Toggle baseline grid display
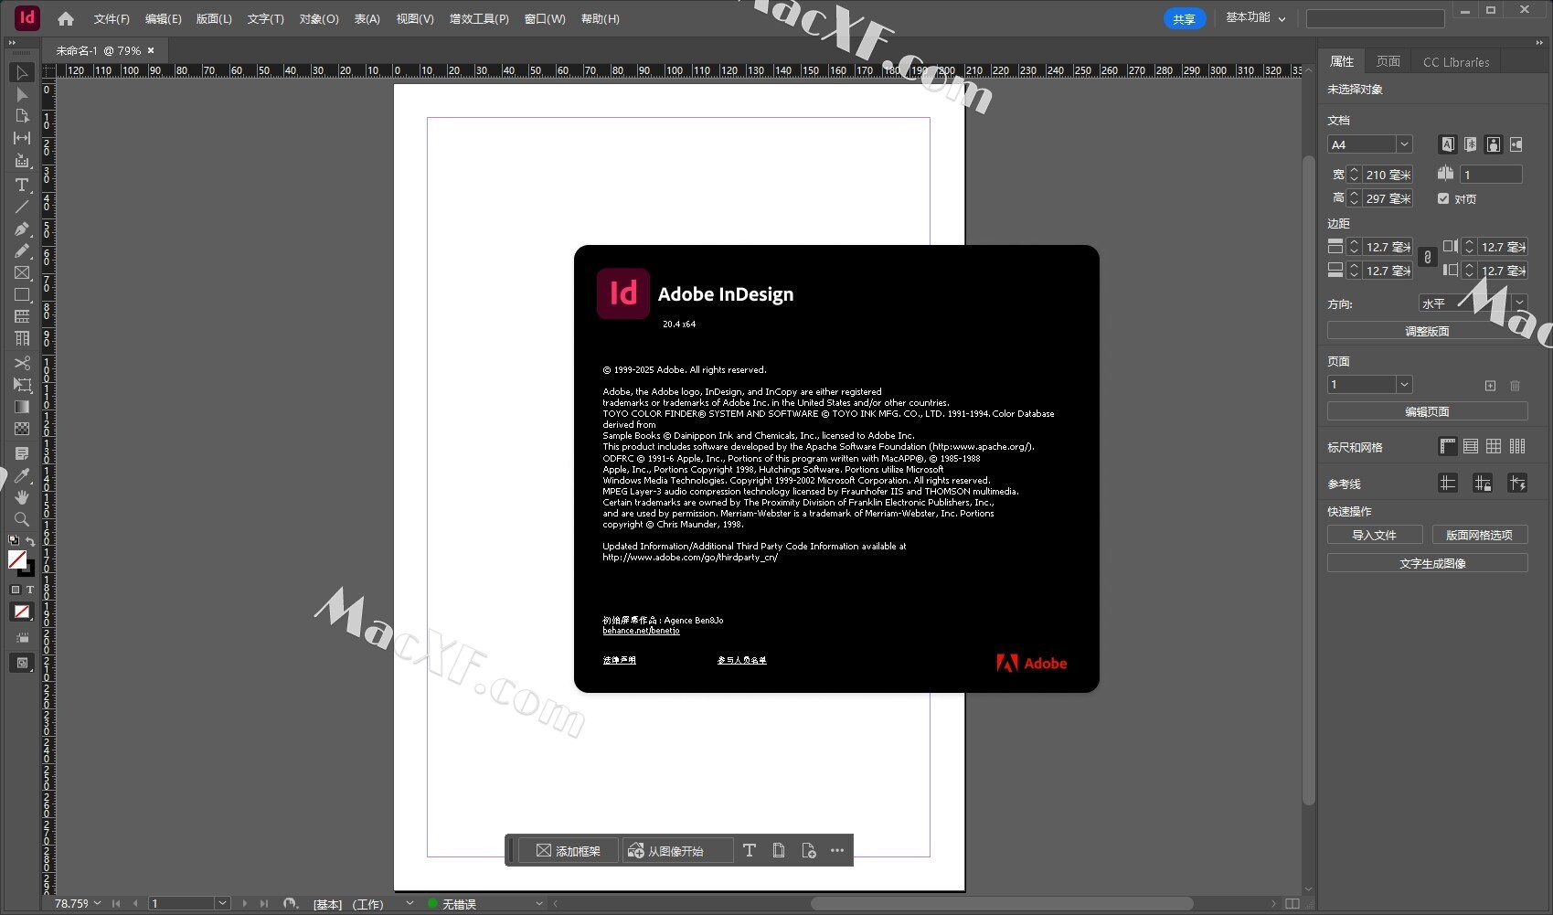1553x915 pixels. pyautogui.click(x=1471, y=446)
